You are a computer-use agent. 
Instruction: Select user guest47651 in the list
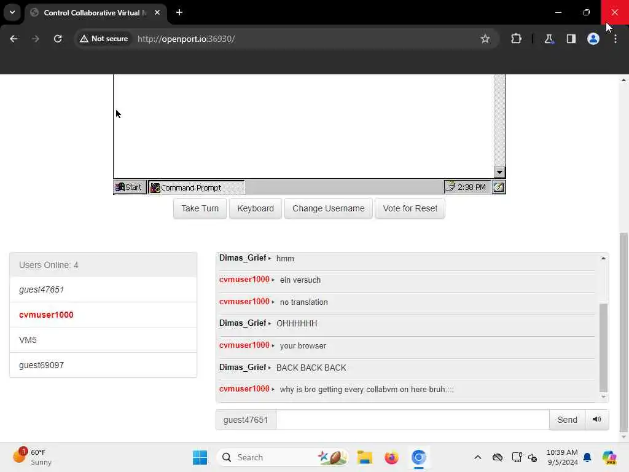click(103, 290)
